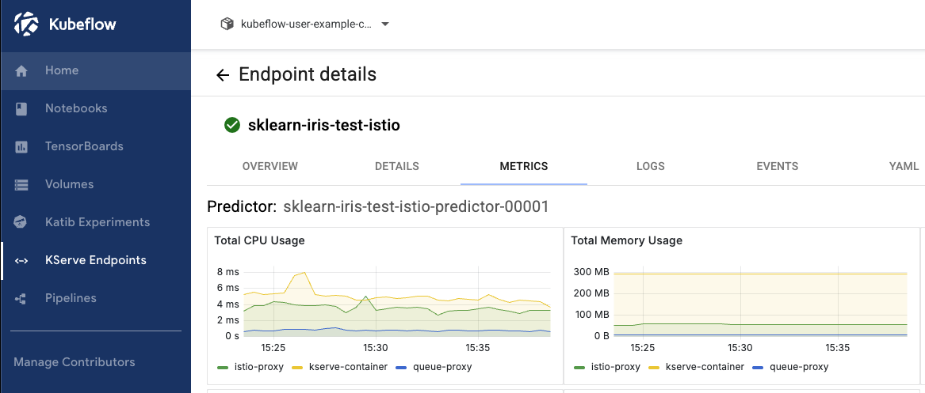Click the 300 MB axis label
Image resolution: width=925 pixels, height=393 pixels.
click(x=591, y=272)
